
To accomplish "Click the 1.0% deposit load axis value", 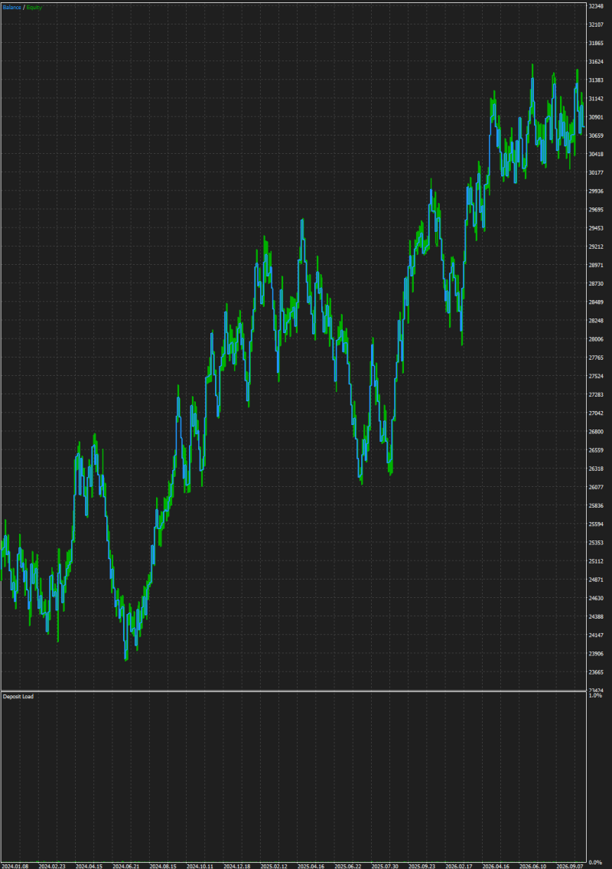I will point(595,695).
